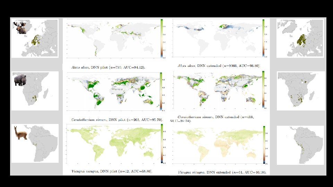The width and height of the screenshot is (333, 187).
Task: Select the Vicugna vicugna DNN extended world map
Action: (217, 145)
